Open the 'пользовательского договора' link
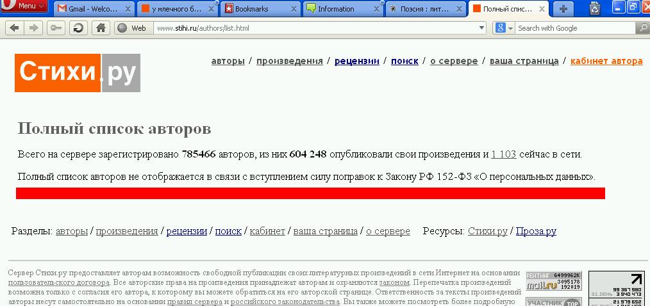The height and width of the screenshot is (306, 650). (59, 283)
